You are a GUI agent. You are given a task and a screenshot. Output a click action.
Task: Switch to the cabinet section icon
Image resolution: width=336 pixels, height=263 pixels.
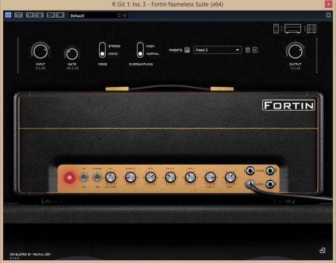pos(311,29)
